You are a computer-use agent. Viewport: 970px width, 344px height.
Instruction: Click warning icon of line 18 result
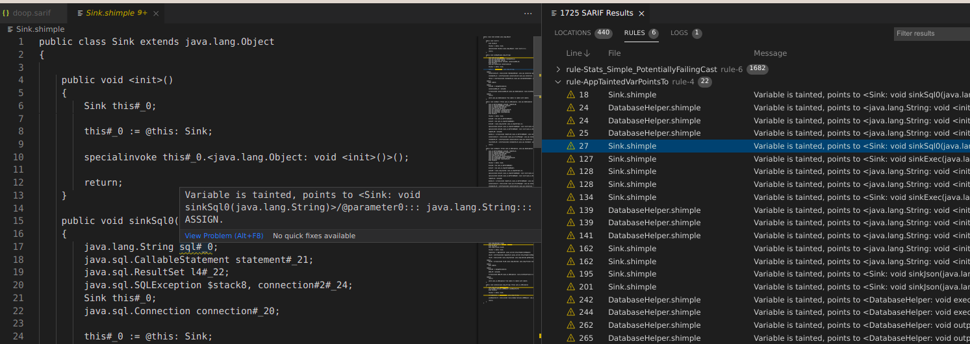571,95
